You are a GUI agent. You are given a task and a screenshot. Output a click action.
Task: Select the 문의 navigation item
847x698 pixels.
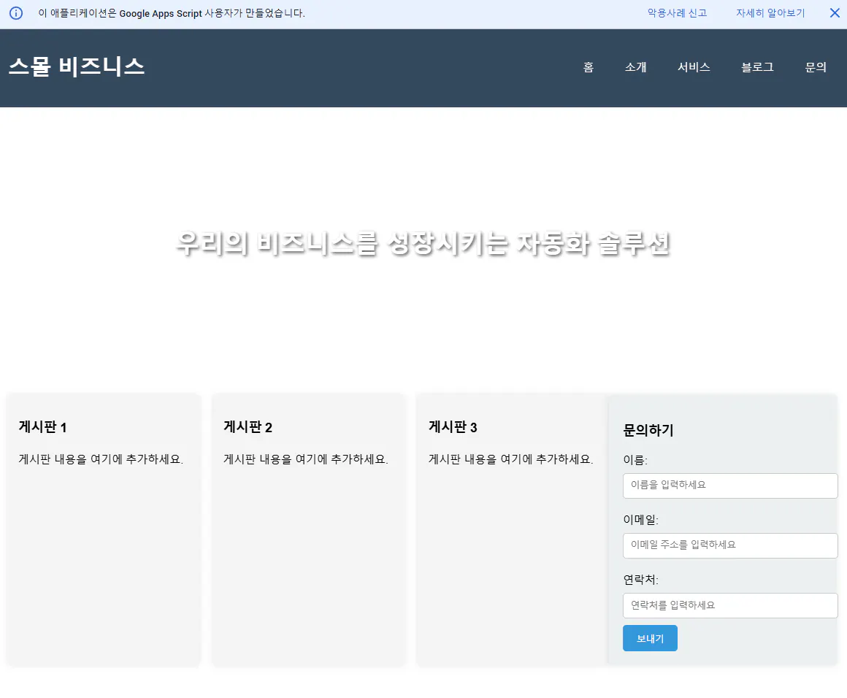click(816, 67)
